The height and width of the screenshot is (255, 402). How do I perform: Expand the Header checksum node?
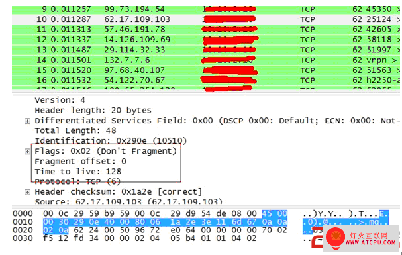pyautogui.click(x=27, y=192)
